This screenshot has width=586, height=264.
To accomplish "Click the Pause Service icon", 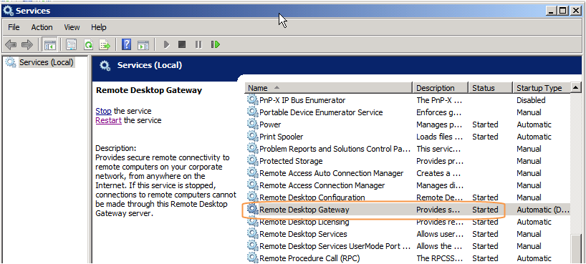I will (198, 45).
